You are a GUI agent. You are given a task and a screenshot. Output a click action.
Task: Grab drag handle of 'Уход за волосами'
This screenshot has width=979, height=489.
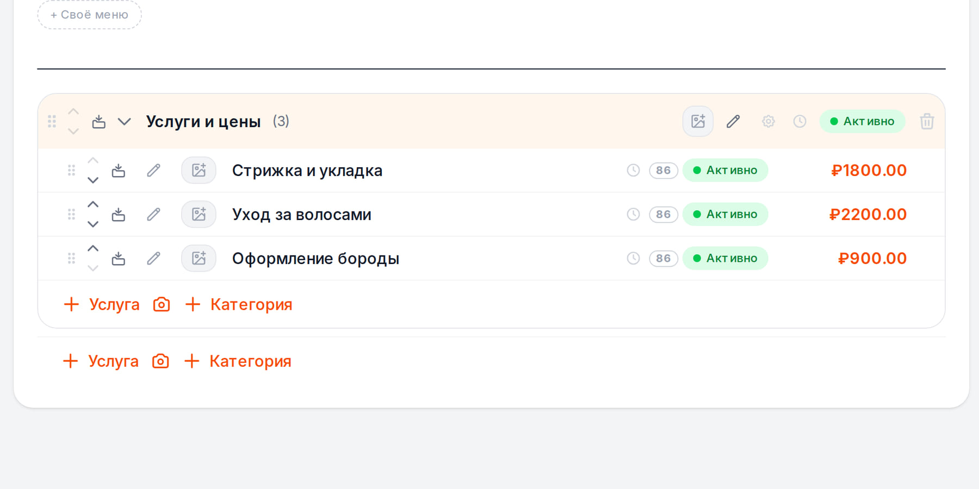click(x=71, y=214)
